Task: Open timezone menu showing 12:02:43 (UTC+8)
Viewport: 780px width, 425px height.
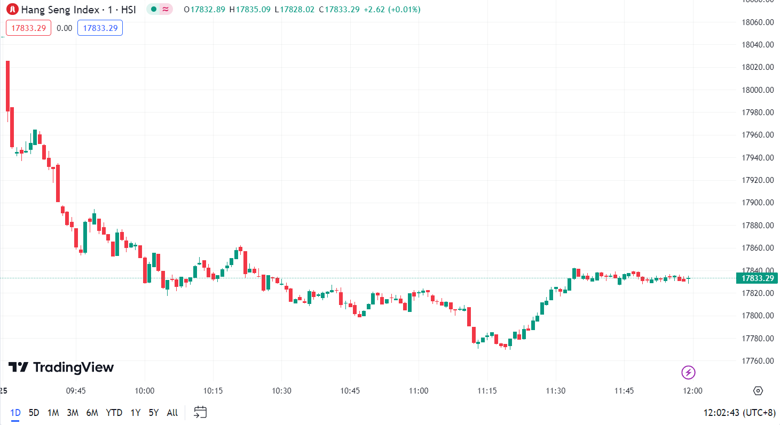Action: pyautogui.click(x=739, y=413)
